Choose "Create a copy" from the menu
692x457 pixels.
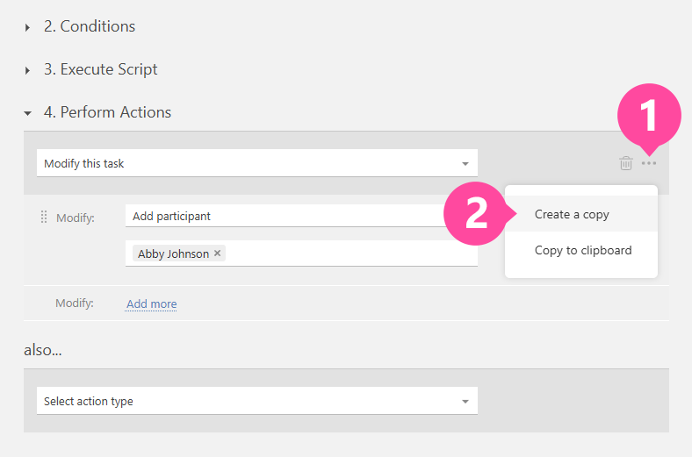[x=572, y=215]
